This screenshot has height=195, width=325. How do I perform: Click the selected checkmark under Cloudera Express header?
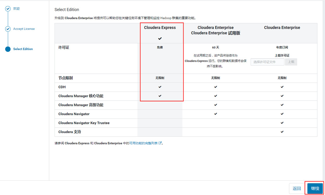pos(160,38)
